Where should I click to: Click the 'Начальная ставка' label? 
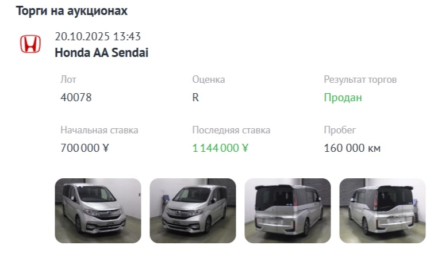point(99,130)
